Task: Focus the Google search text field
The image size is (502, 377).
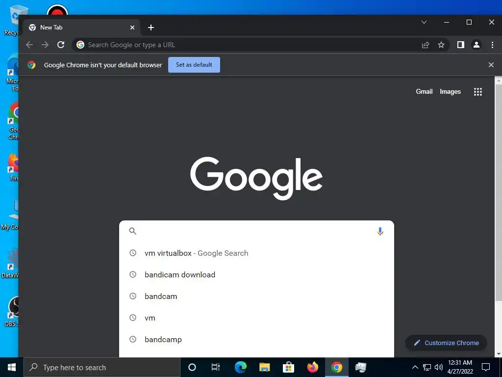Action: point(256,231)
